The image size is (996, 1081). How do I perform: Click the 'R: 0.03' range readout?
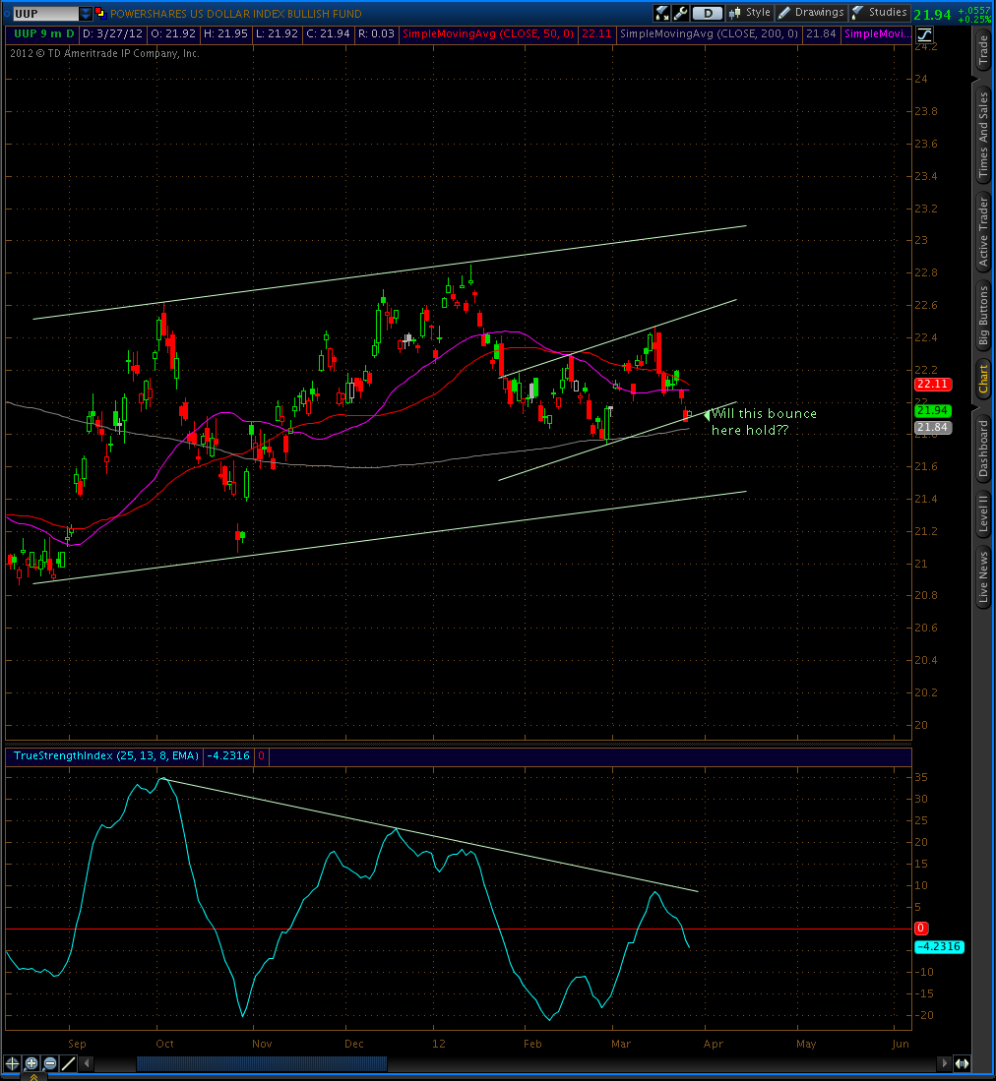(x=376, y=33)
